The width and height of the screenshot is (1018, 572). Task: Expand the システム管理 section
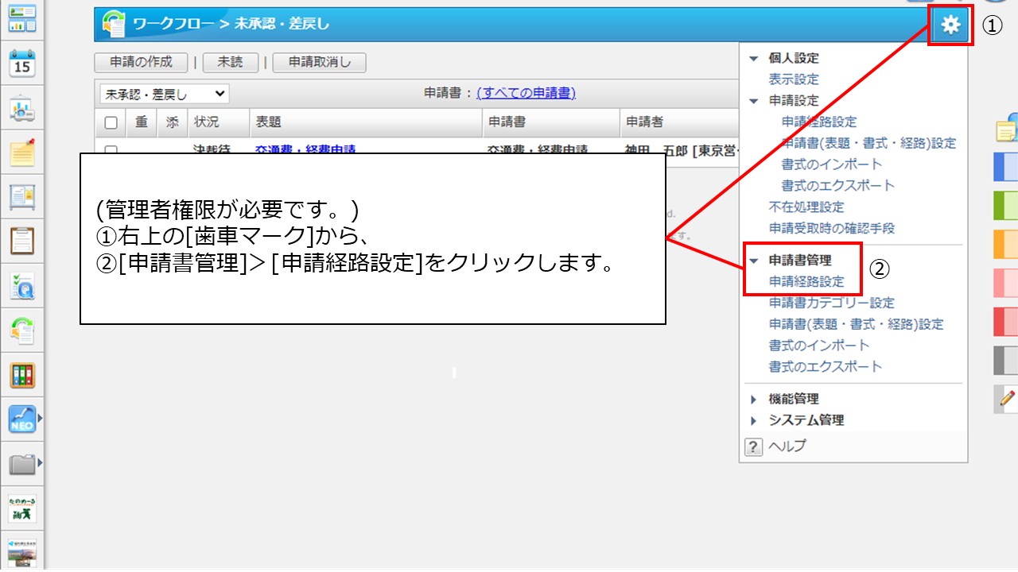pos(754,420)
